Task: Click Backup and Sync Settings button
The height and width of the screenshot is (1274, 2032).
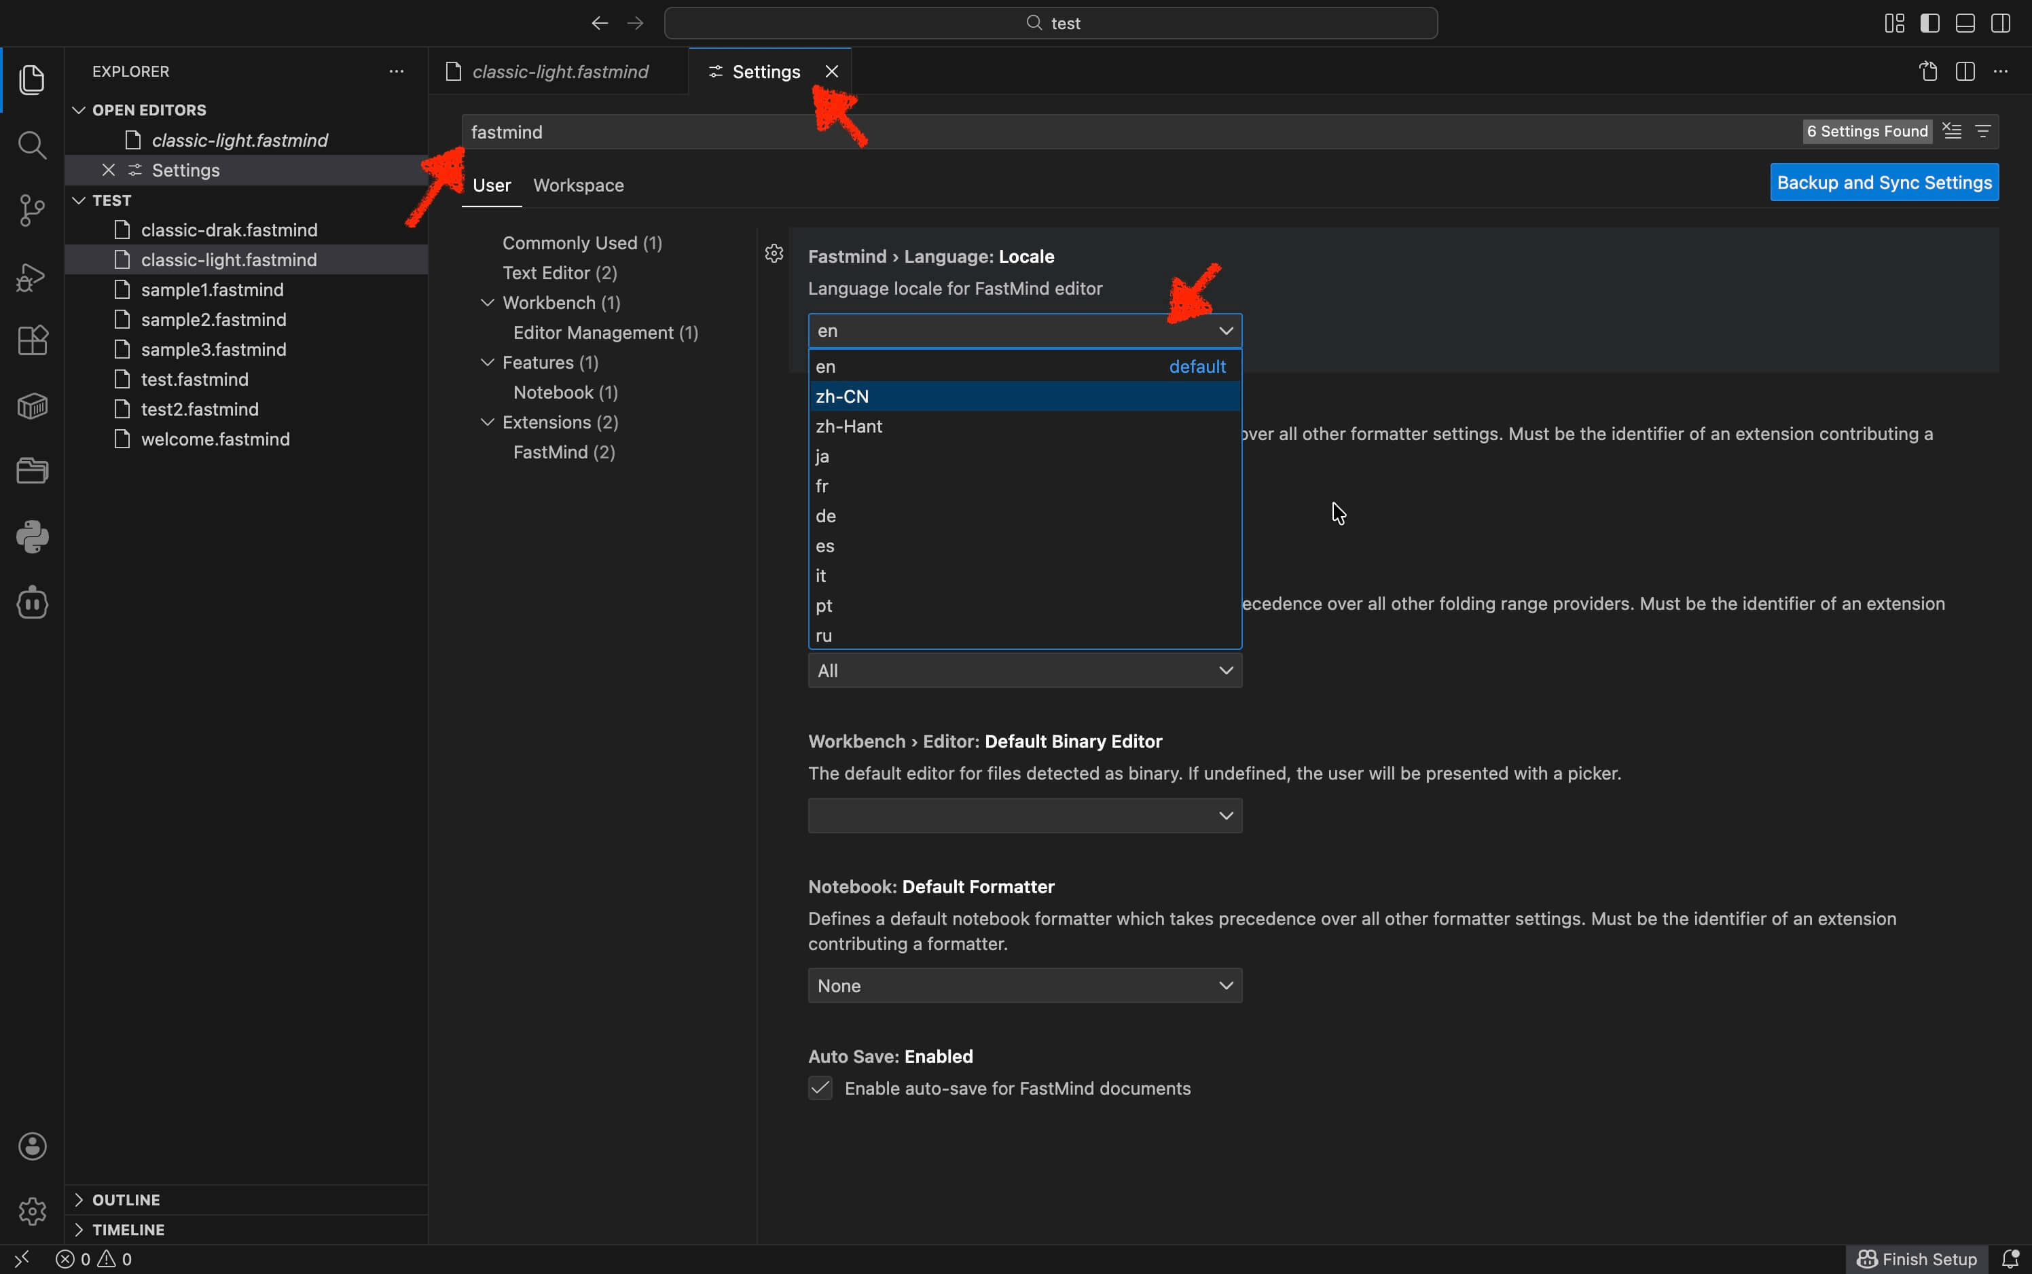Action: point(1883,183)
